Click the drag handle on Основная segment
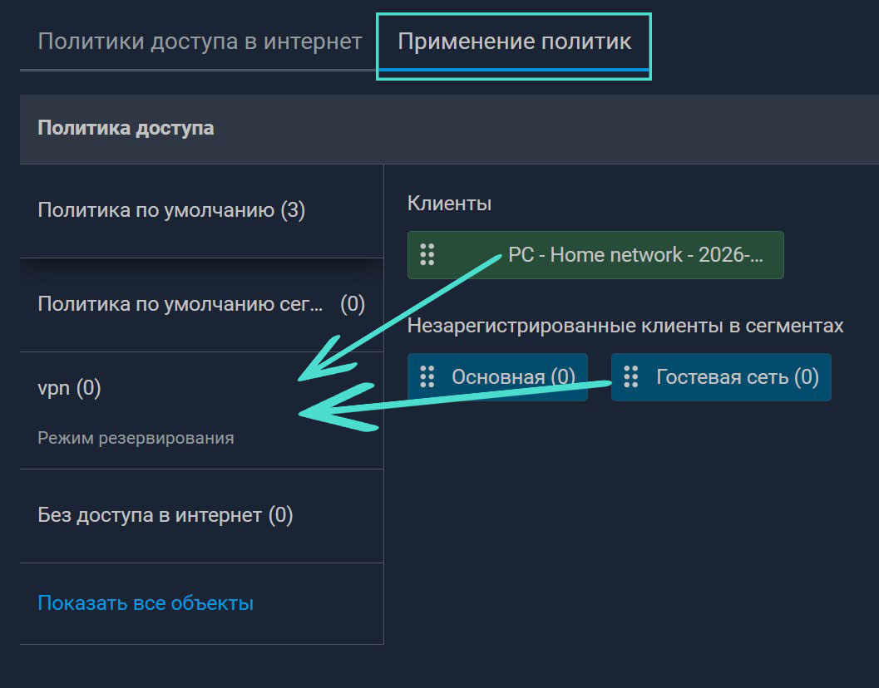Image resolution: width=879 pixels, height=688 pixels. coord(427,377)
